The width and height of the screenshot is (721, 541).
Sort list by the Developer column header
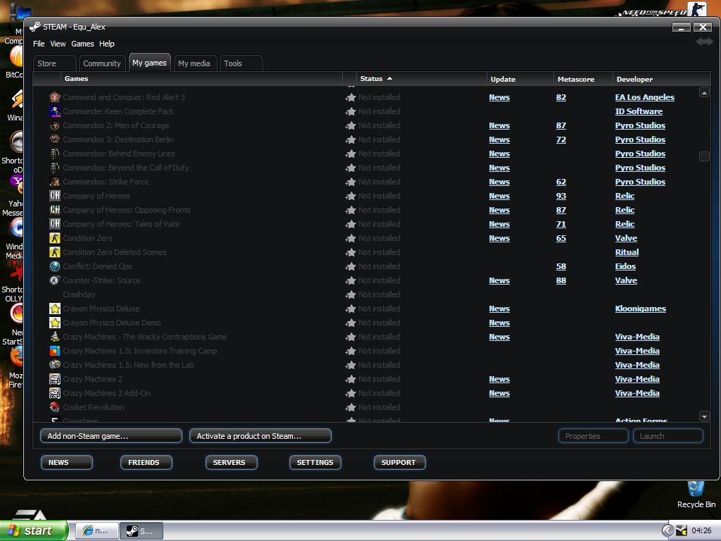661,79
